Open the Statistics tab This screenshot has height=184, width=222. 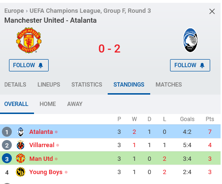(87, 85)
